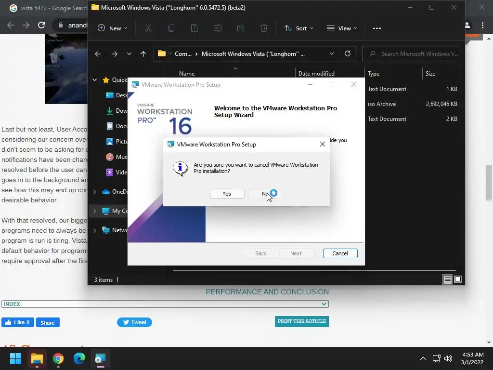Open Pictures in Explorer sidebar
Viewport: 493px width, 370px height.
tap(117, 142)
